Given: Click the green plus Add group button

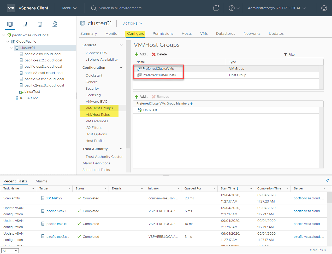Looking at the screenshot, I should tap(141, 54).
